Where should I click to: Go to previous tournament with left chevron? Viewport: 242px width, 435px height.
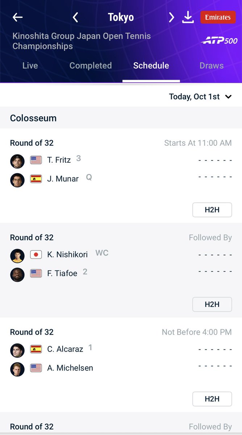tap(75, 17)
